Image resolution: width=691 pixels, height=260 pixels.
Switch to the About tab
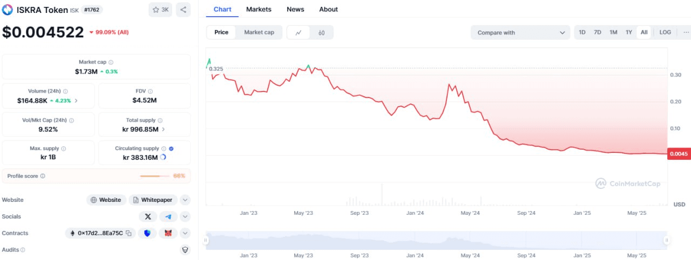tap(328, 9)
